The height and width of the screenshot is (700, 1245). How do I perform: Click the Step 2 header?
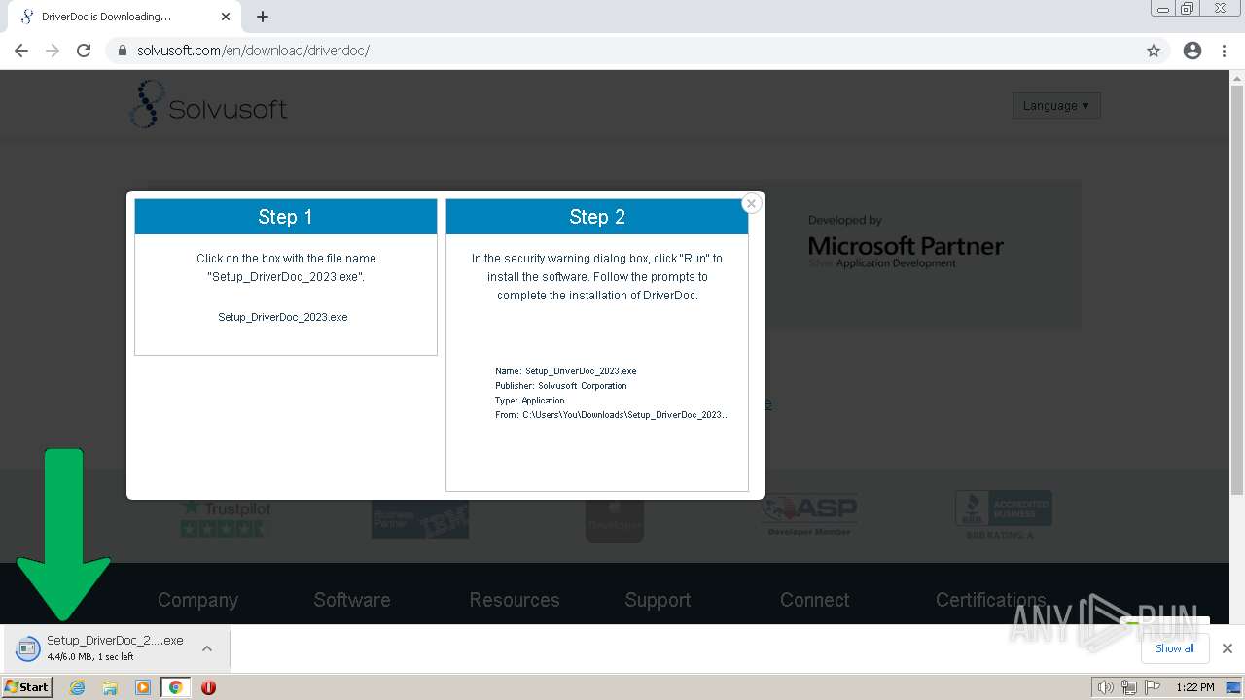(597, 217)
